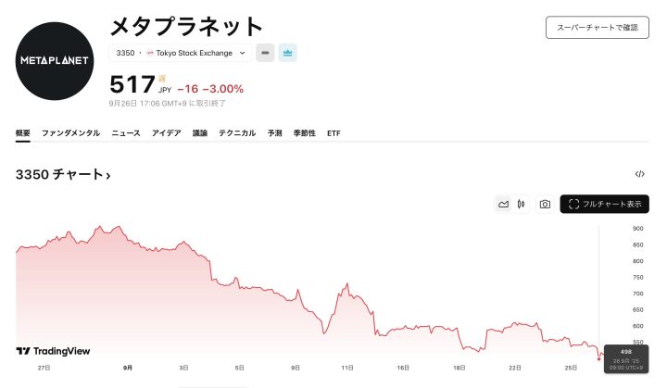This screenshot has width=667, height=388.
Task: Select the アイデア tab
Action: click(167, 133)
